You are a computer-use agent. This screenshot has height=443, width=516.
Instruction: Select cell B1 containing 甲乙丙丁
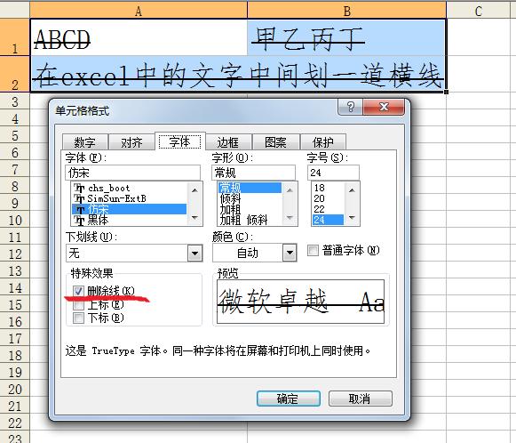346,37
